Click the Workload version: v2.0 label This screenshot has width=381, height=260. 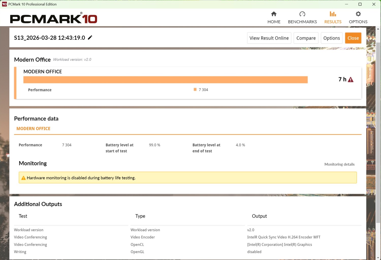pyautogui.click(x=72, y=60)
